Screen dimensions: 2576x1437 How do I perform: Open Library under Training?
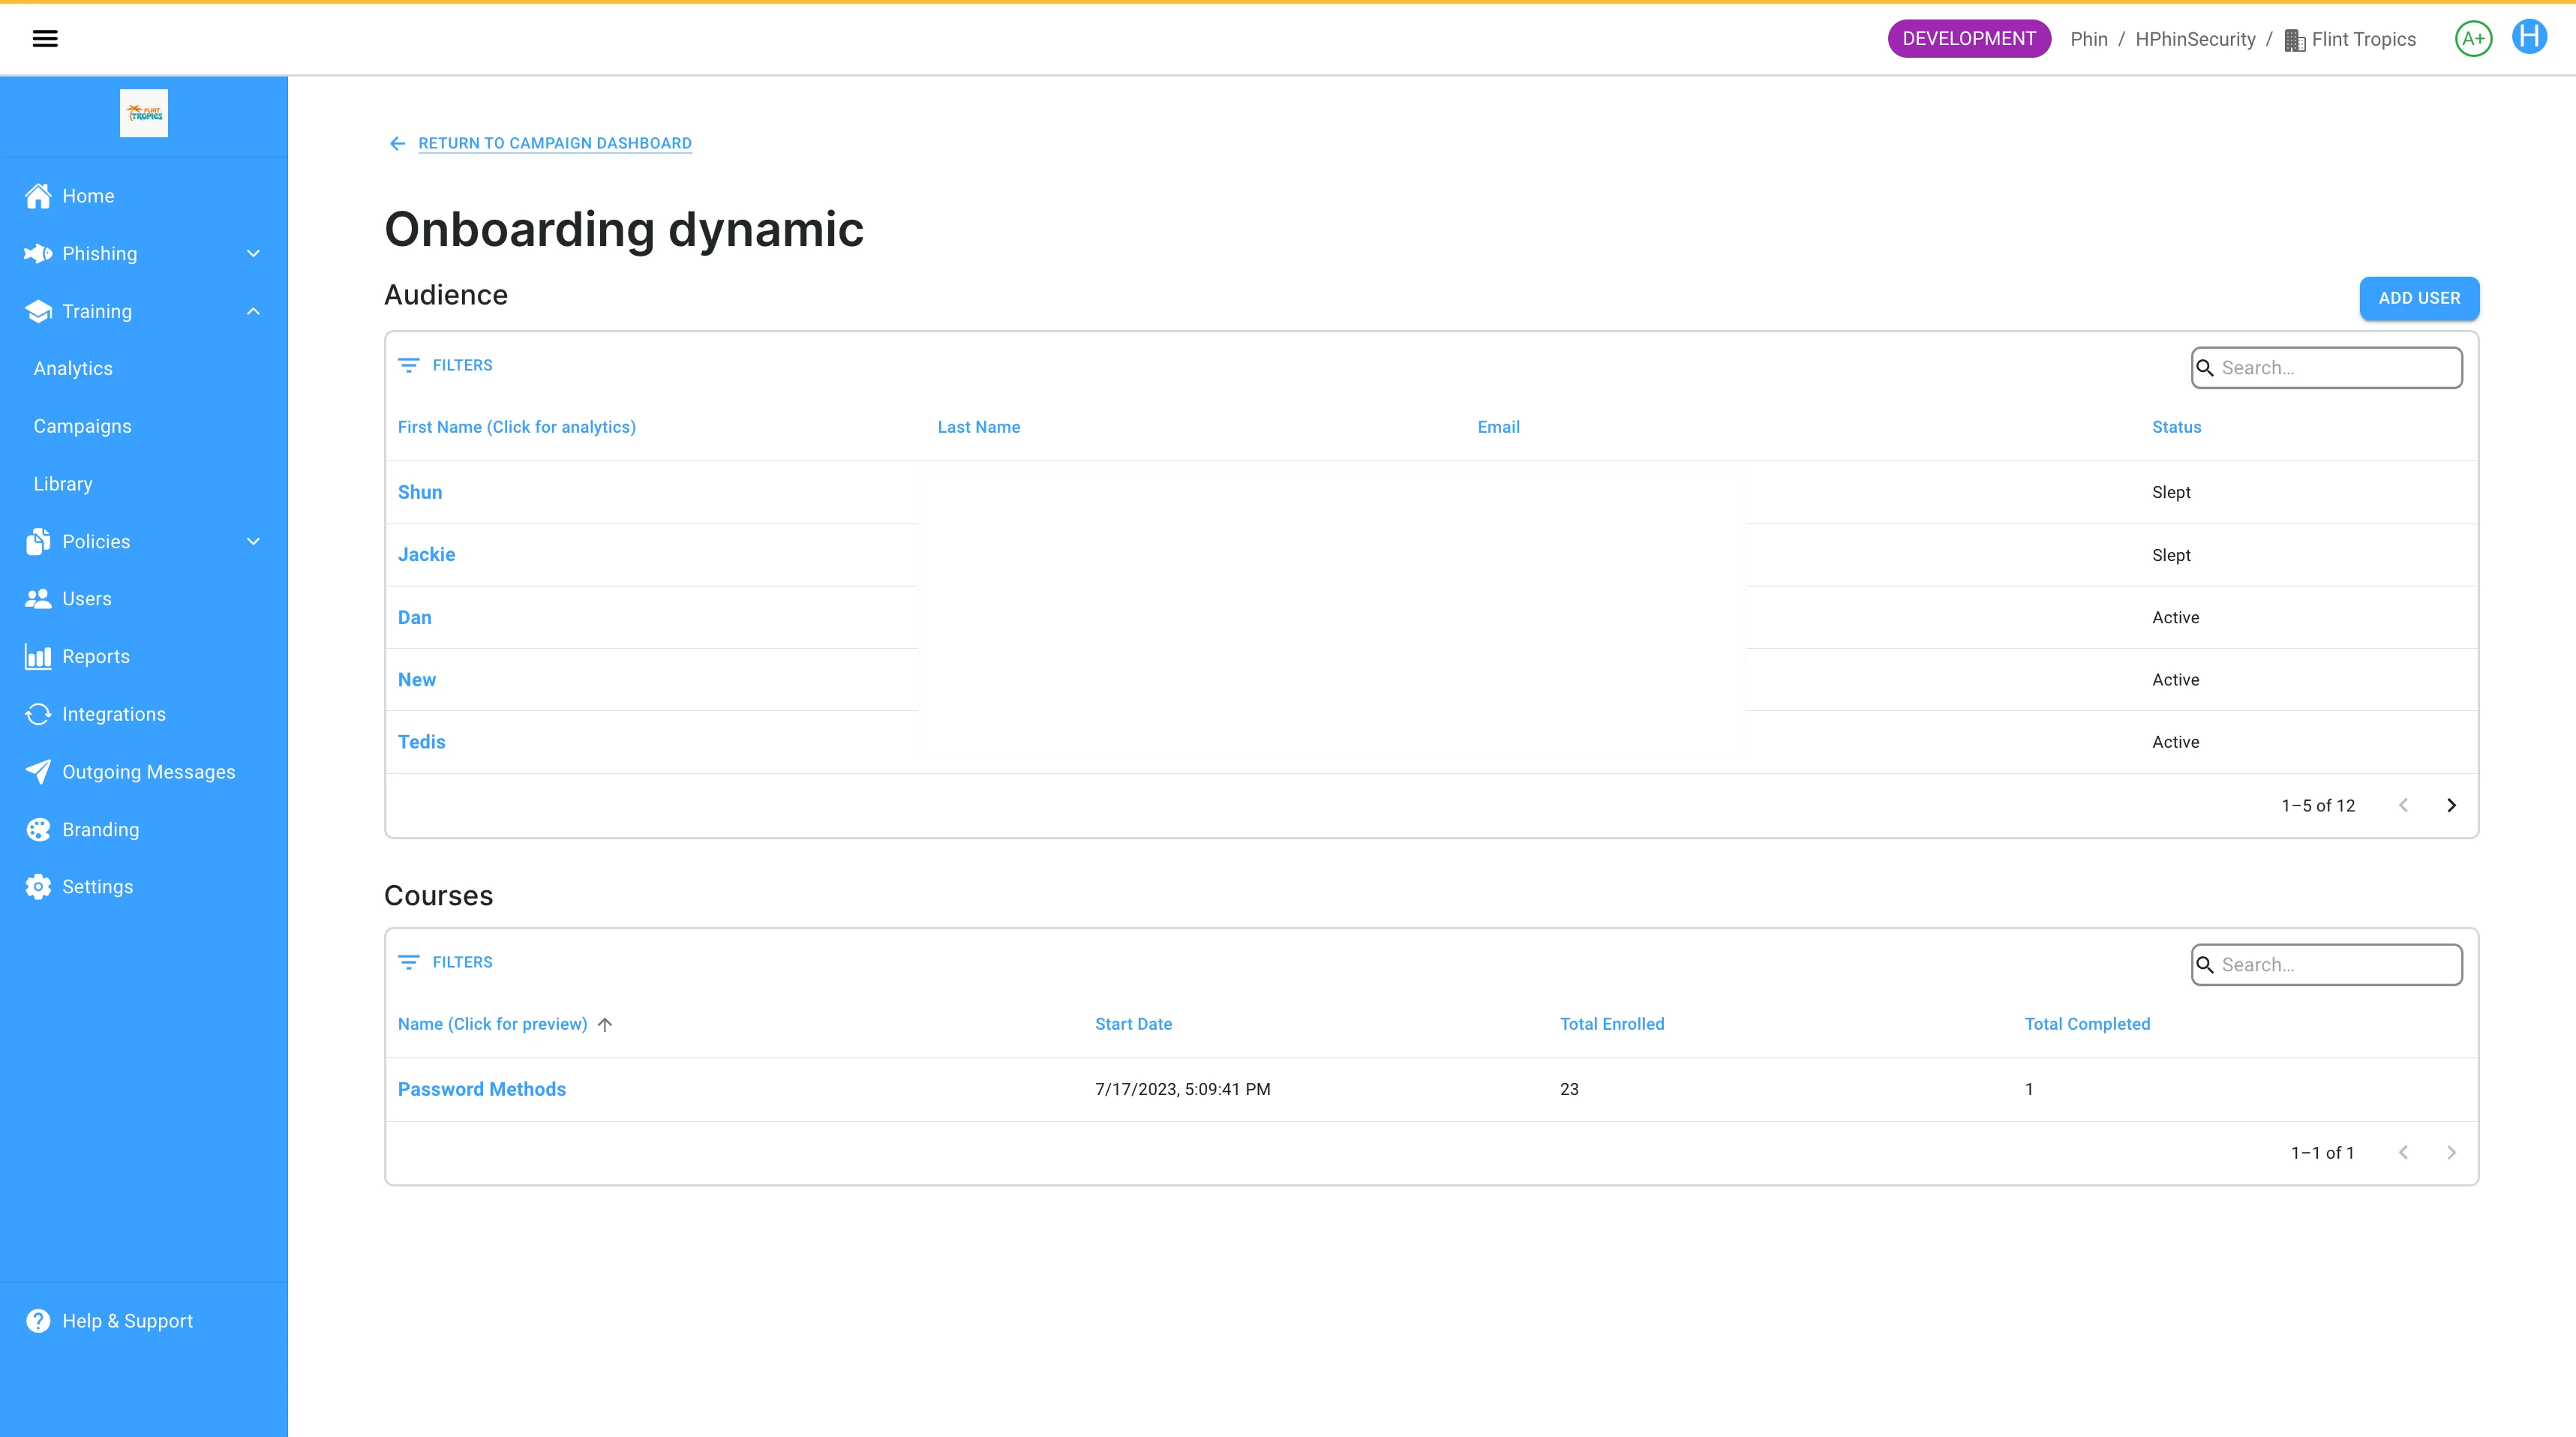63,484
